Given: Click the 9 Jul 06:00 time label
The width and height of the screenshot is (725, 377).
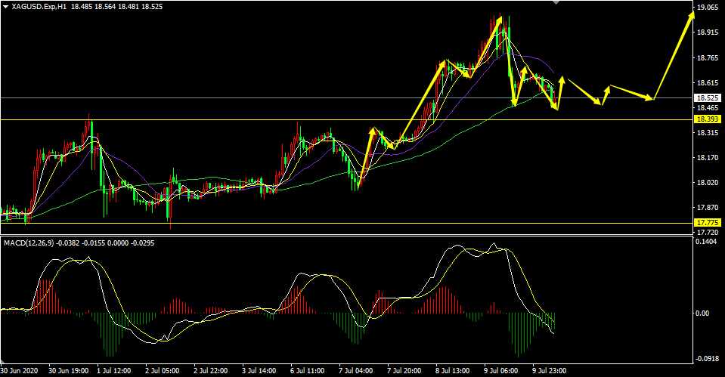Looking at the screenshot, I should (500, 370).
